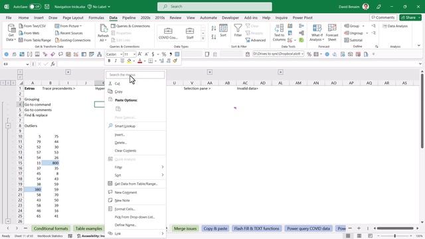Click the insert function fx icon
Image resolution: width=425 pixels, height=239 pixels.
point(53,64)
